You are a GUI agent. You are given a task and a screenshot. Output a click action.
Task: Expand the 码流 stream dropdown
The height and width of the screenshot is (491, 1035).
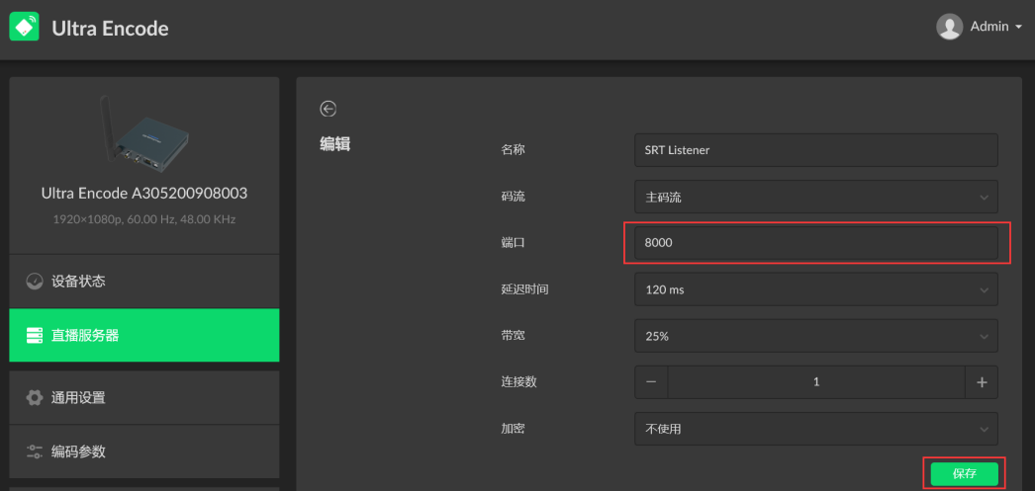815,197
